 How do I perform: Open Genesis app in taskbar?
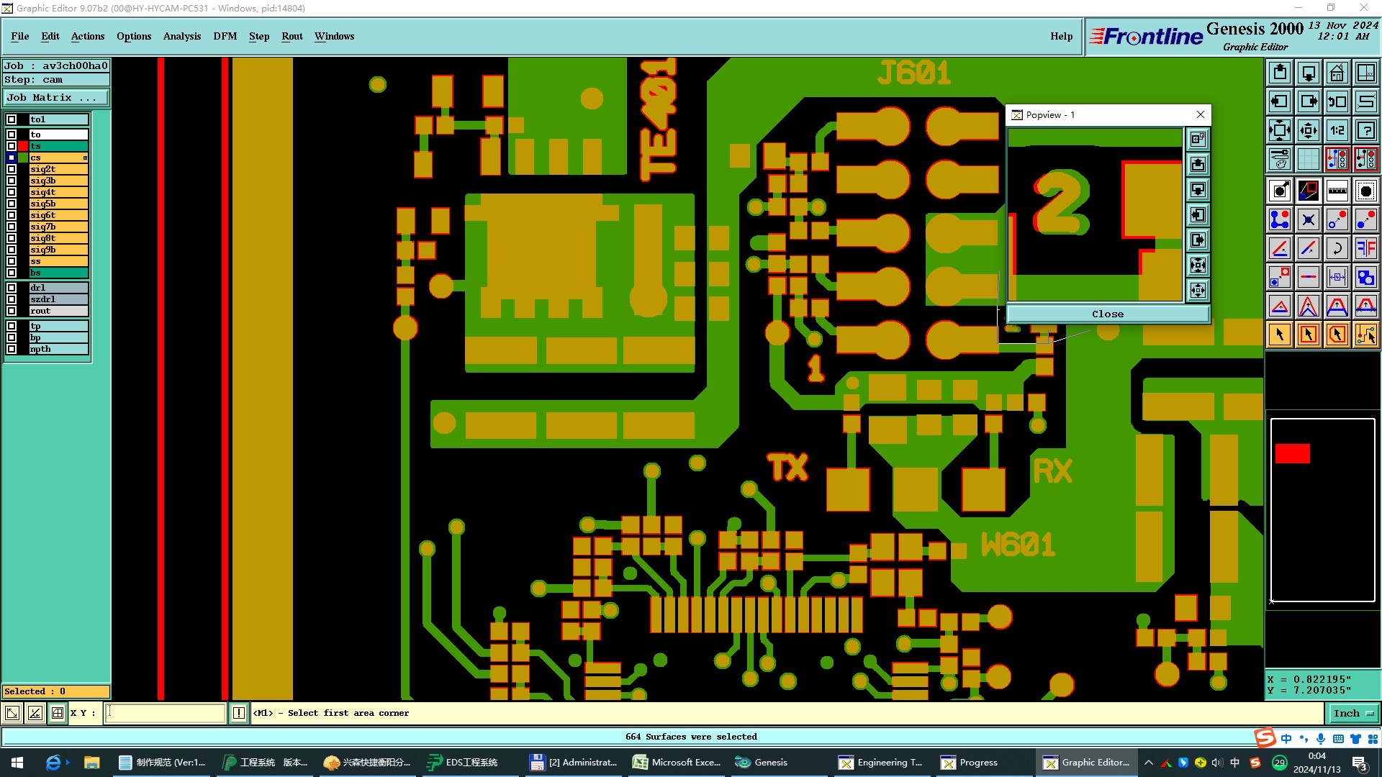click(x=762, y=763)
